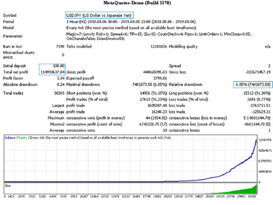
Task: Click the initial deposit value "100.00"
Action: tap(59, 66)
